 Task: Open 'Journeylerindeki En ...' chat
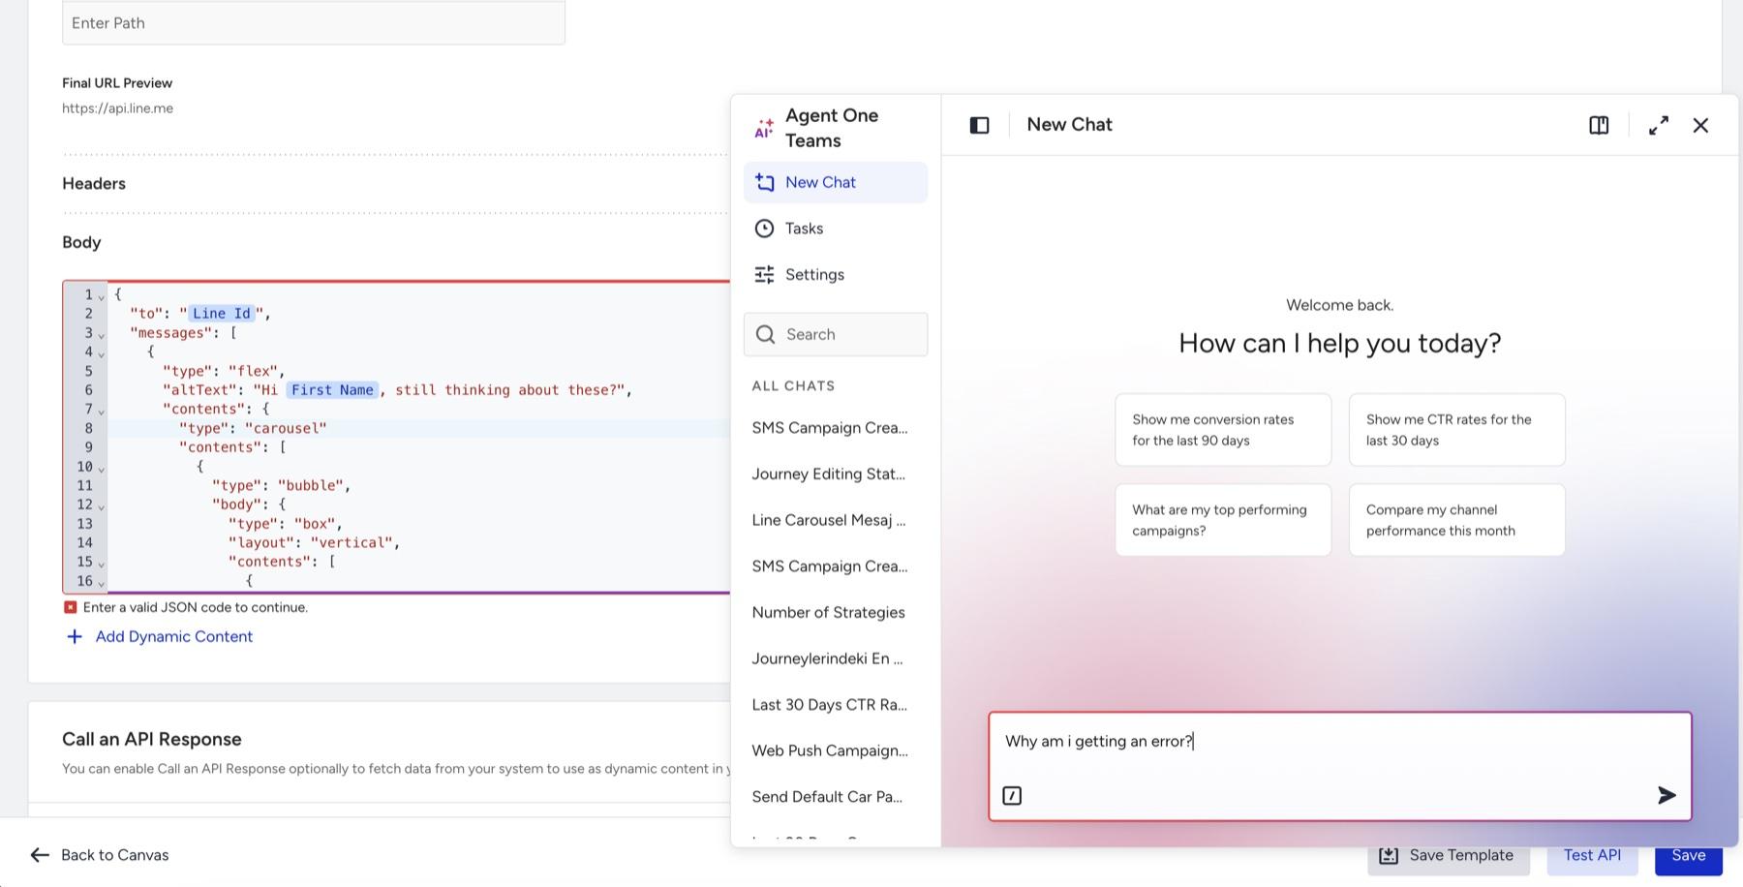tap(828, 658)
